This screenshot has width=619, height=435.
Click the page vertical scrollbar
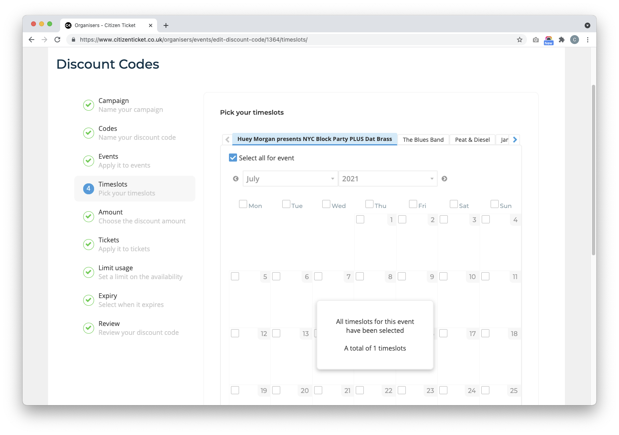pos(593,170)
